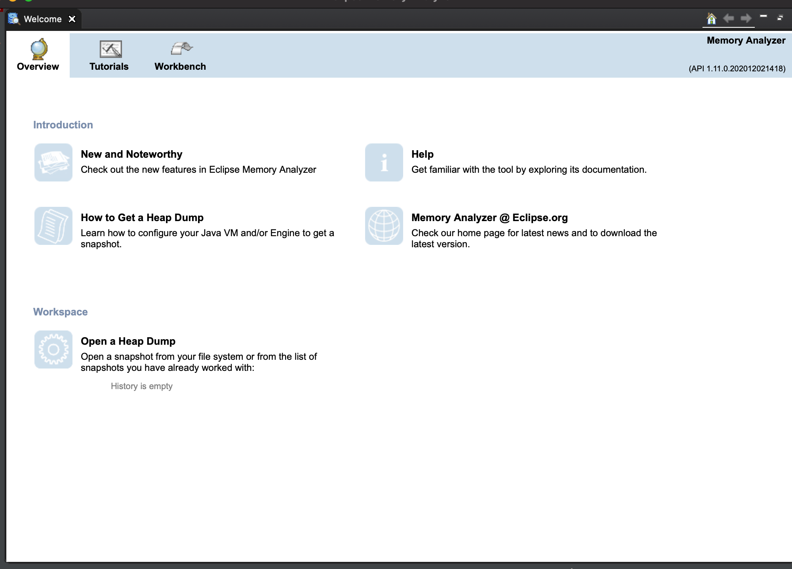
Task: Close the Welcome tab
Action: [x=72, y=19]
